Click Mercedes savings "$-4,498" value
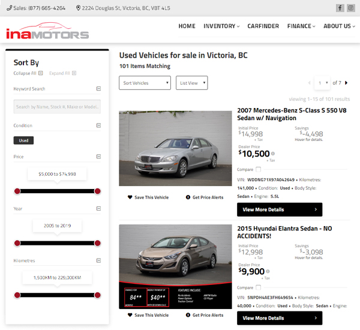 click(311, 134)
